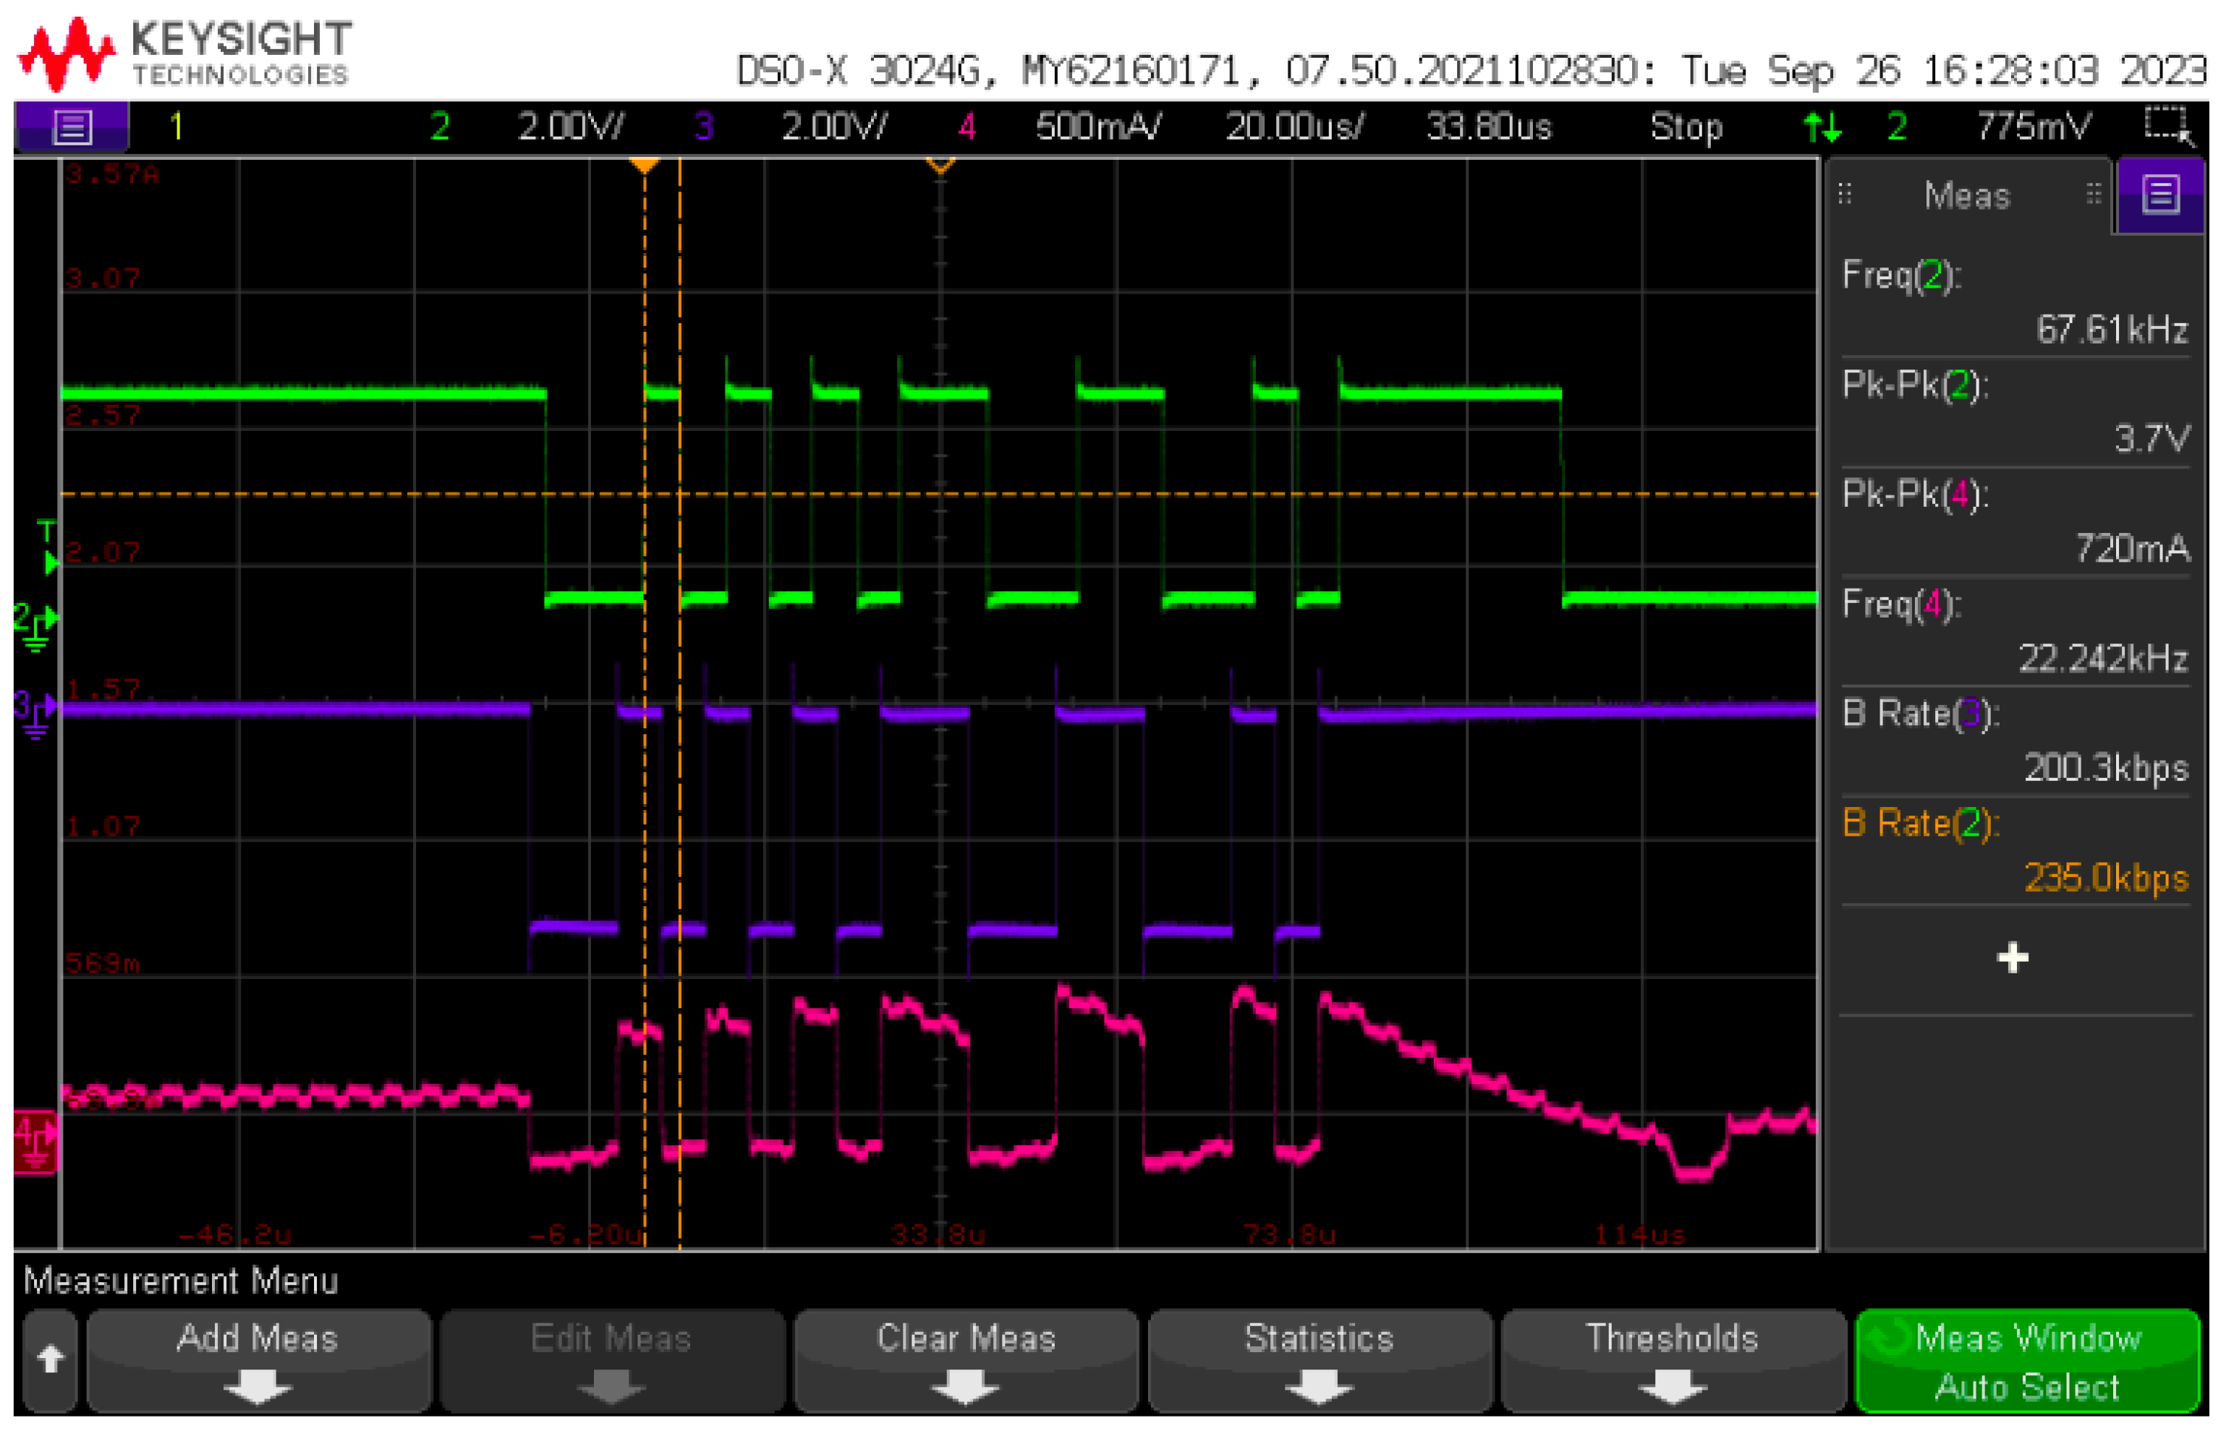Open the Add Meas softkey menu
This screenshot has height=1431, width=2226.
click(258, 1360)
